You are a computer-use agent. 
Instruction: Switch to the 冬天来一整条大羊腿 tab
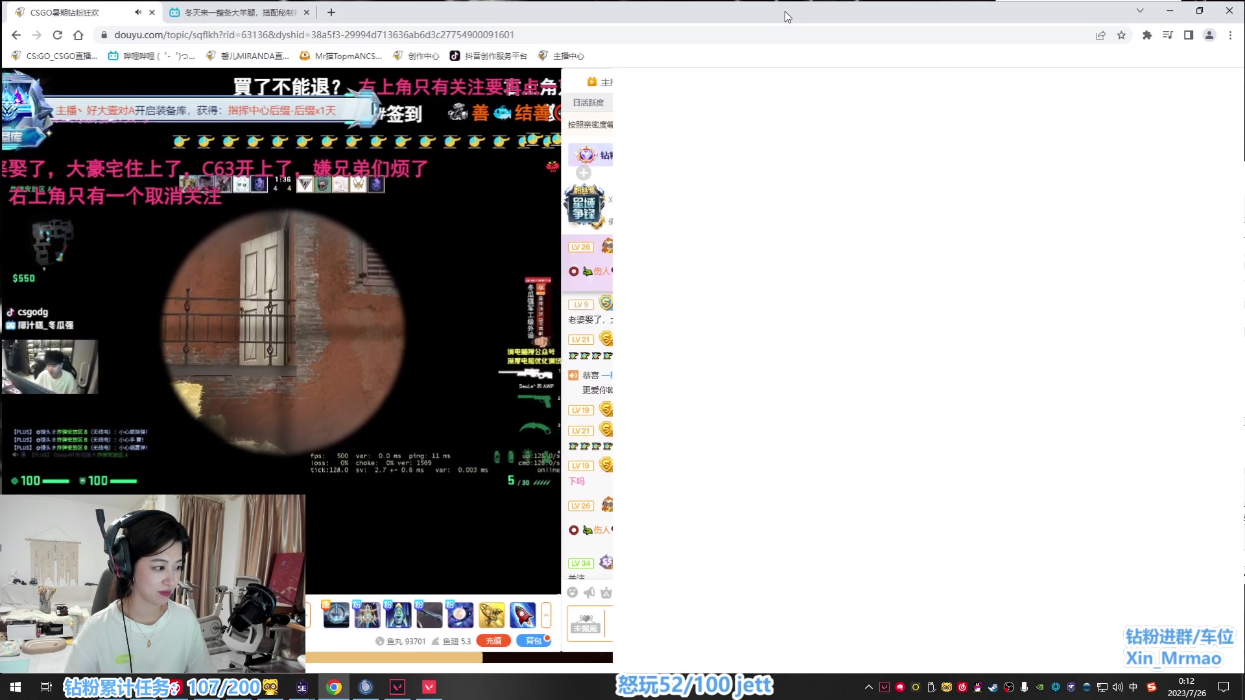coord(240,12)
